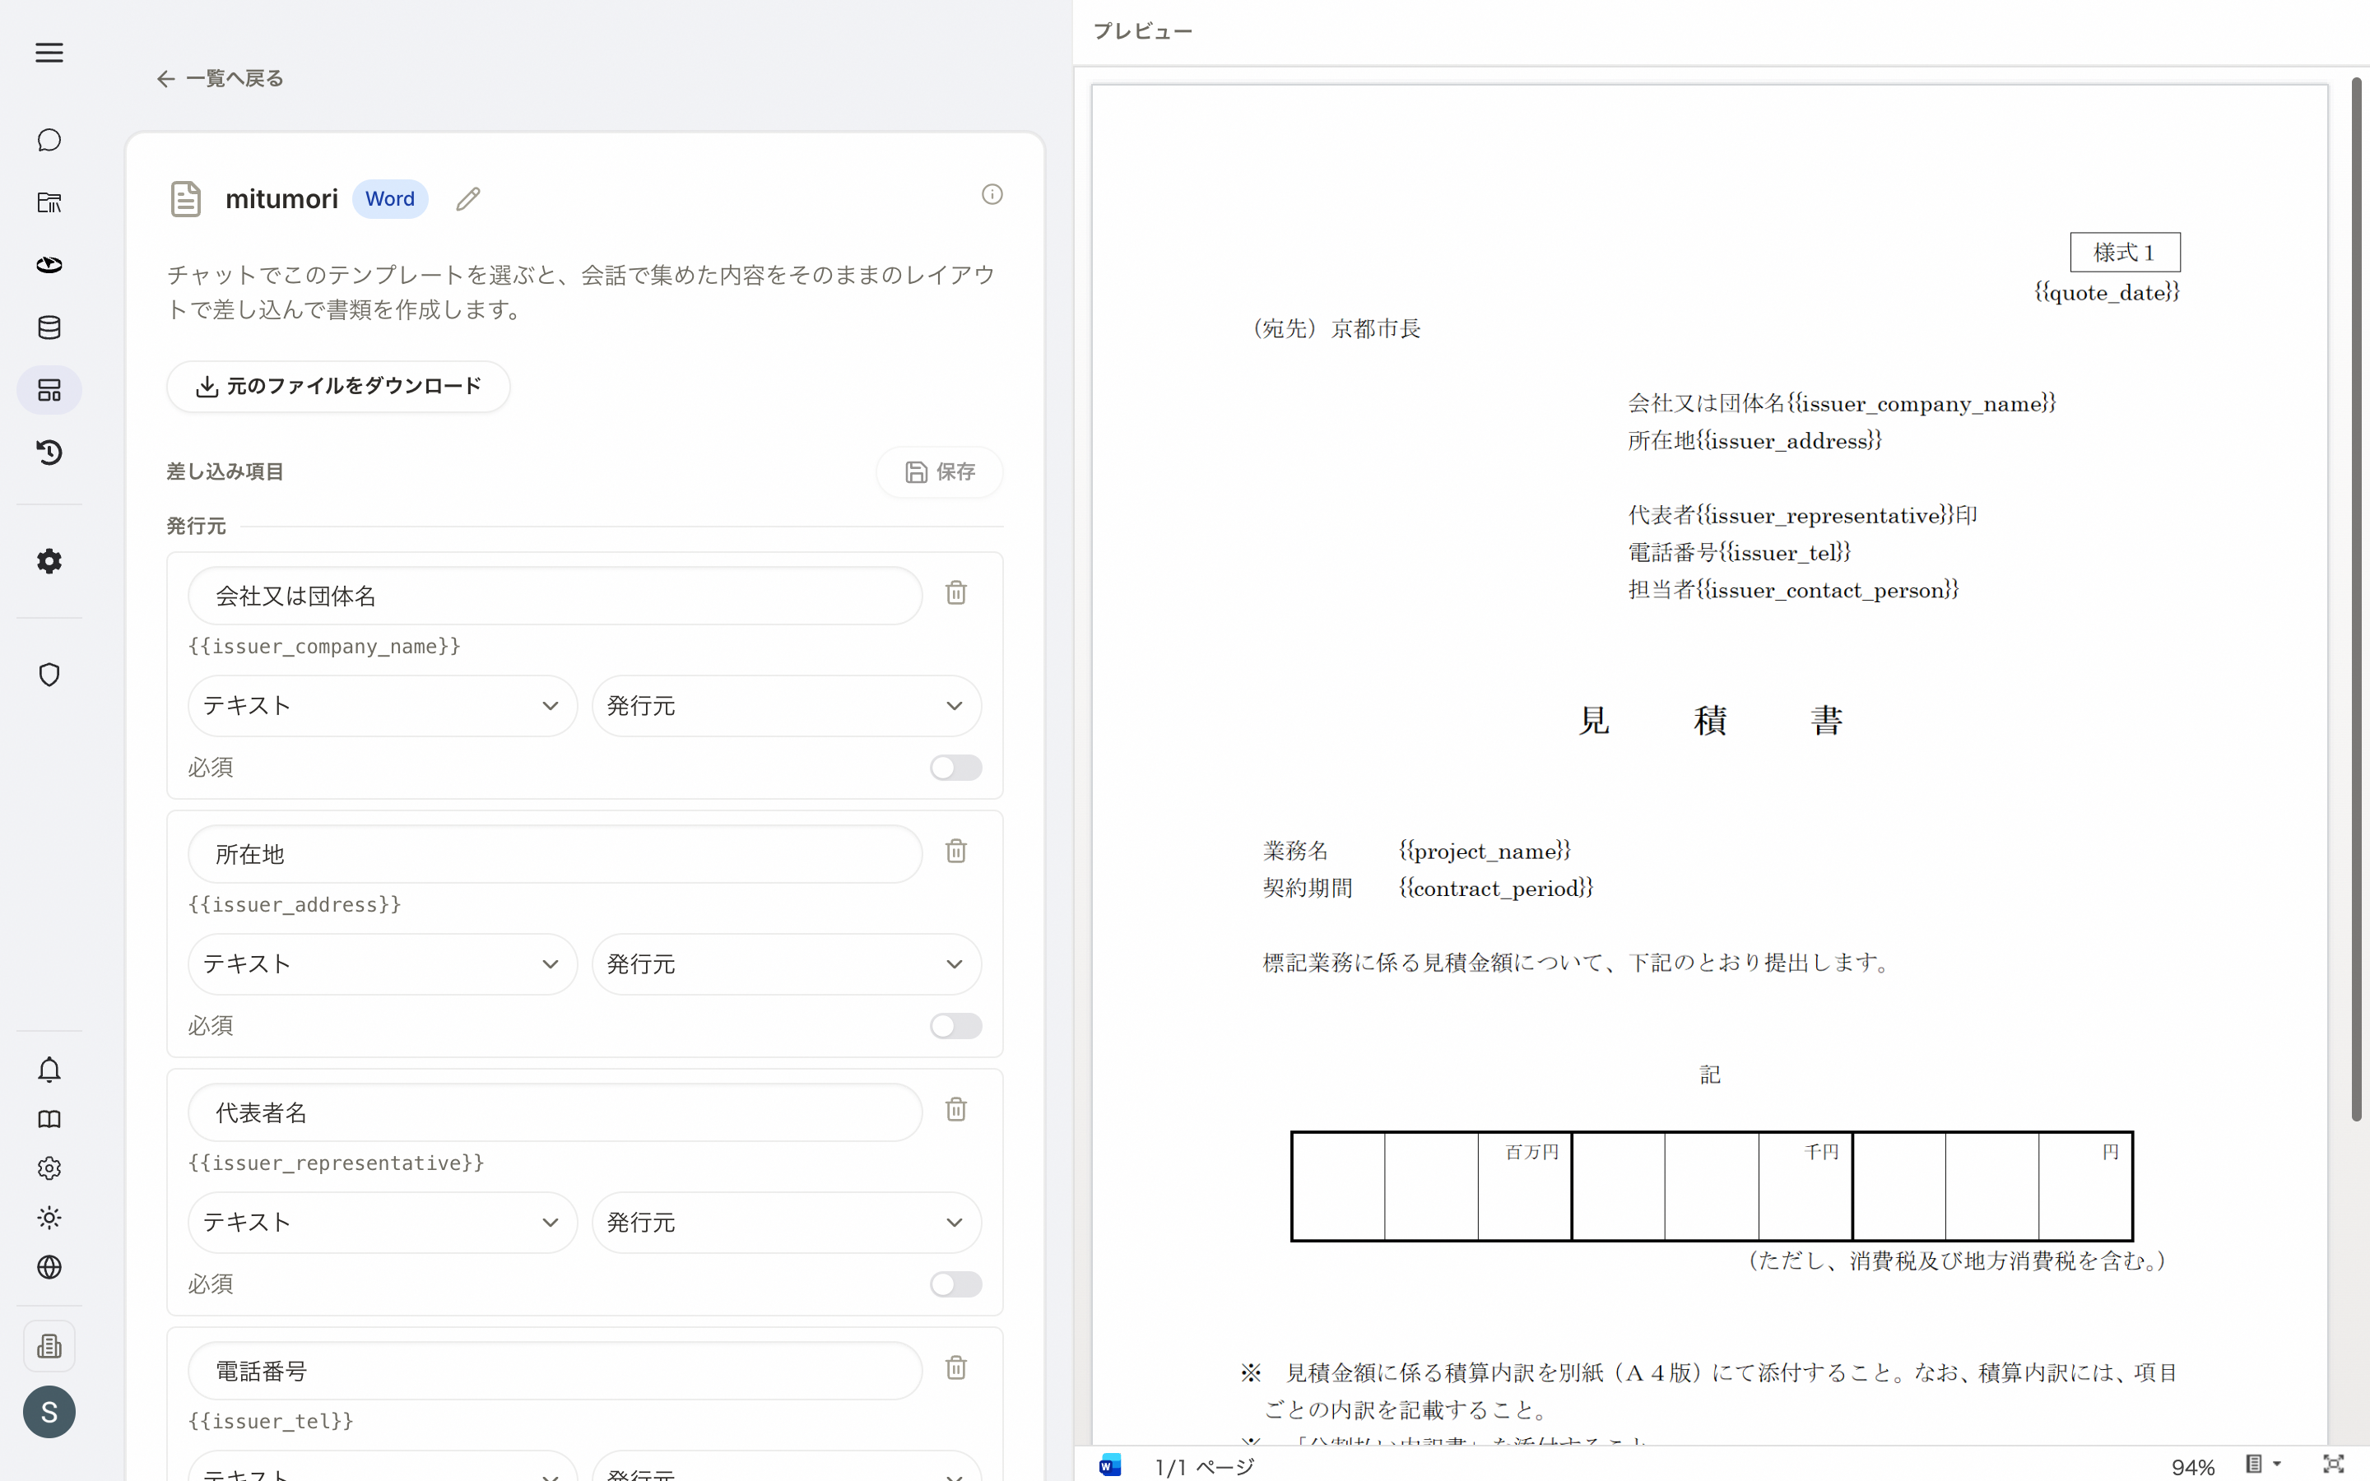
Task: Click the database cylinder sidebar icon
Action: click(x=49, y=327)
